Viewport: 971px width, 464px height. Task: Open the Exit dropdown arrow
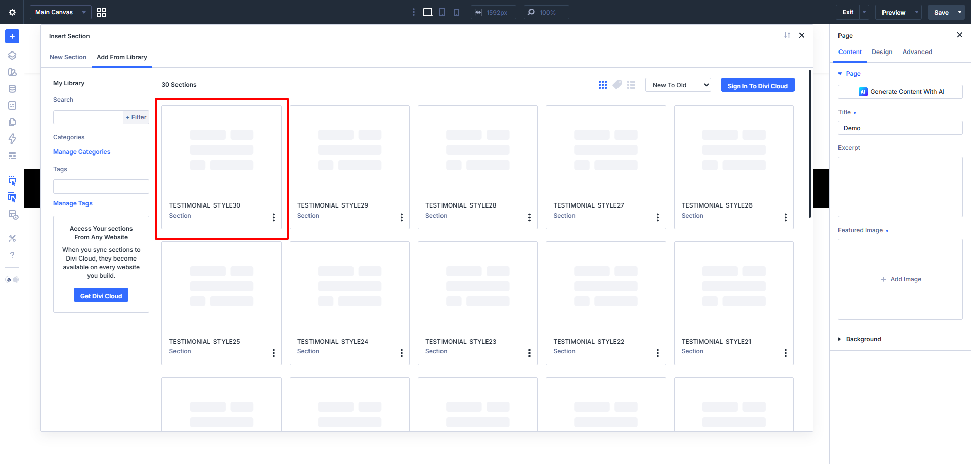click(x=864, y=12)
